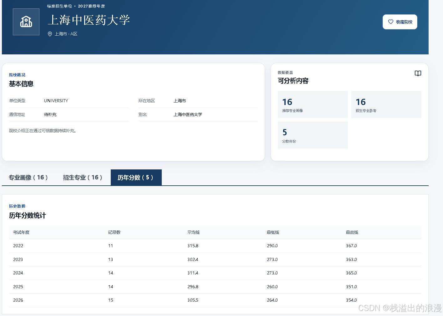Click the 可分析内容 heading
The width and height of the screenshot is (443, 316).
click(293, 81)
